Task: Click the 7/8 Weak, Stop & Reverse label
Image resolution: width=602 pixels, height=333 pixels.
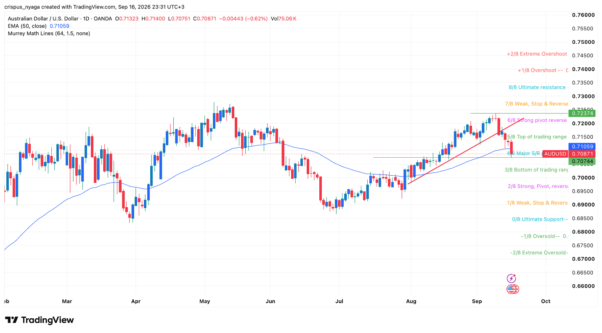Action: coord(537,104)
